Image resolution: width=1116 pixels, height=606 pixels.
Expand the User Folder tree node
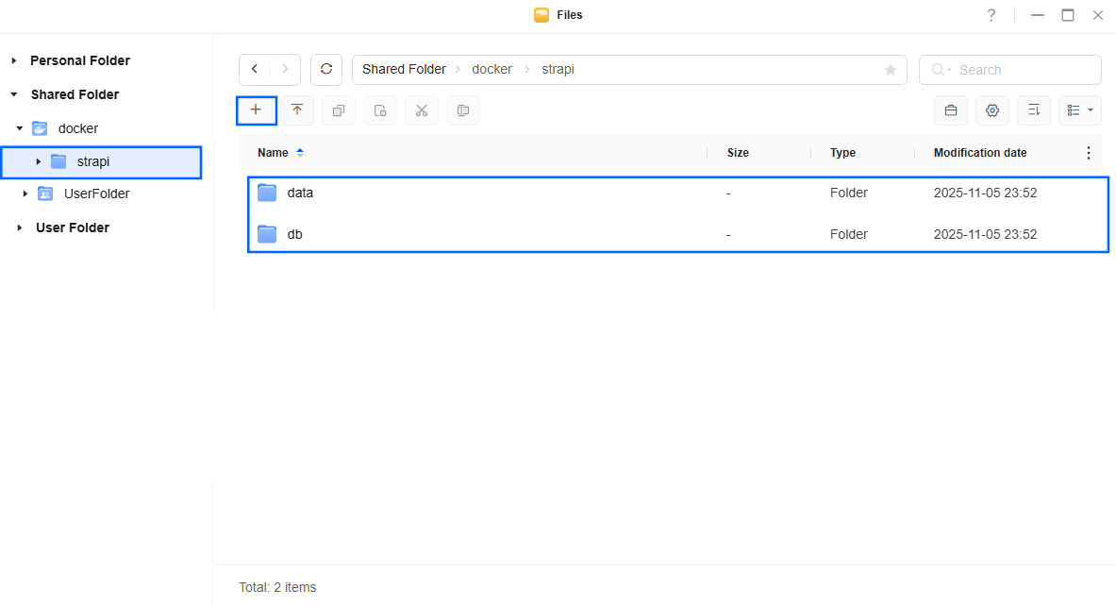19,227
